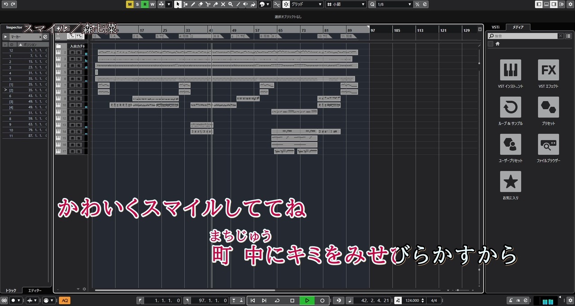Open transport bar settings gear
The width and height of the screenshot is (575, 306).
570,300
